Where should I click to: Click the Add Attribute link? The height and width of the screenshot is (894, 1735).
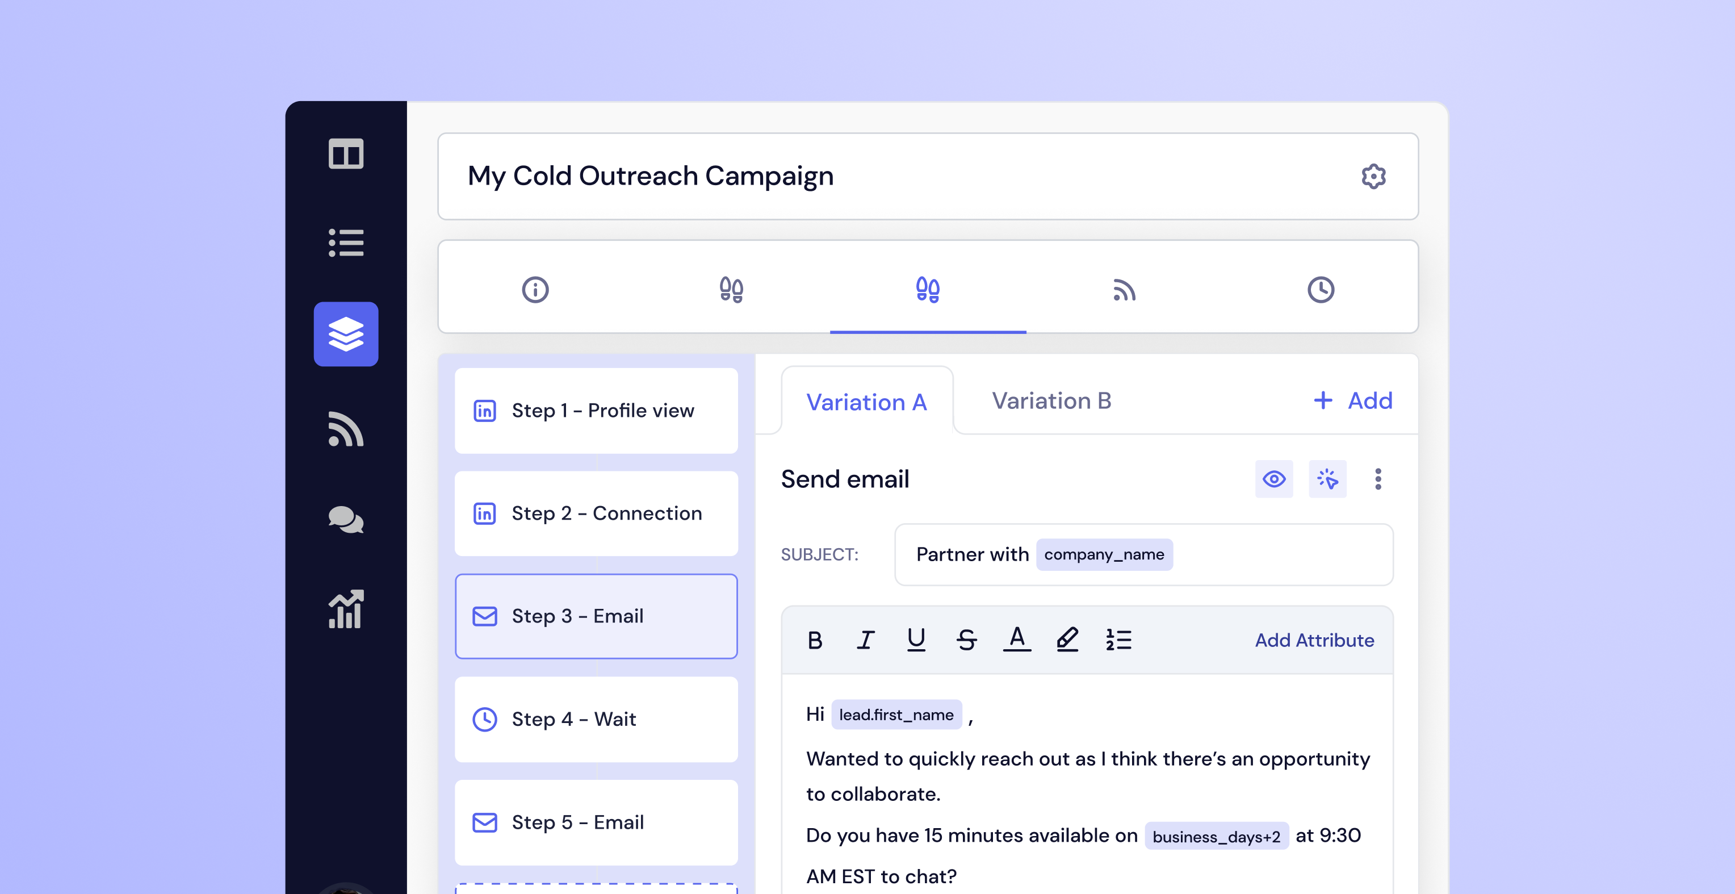pyautogui.click(x=1314, y=640)
